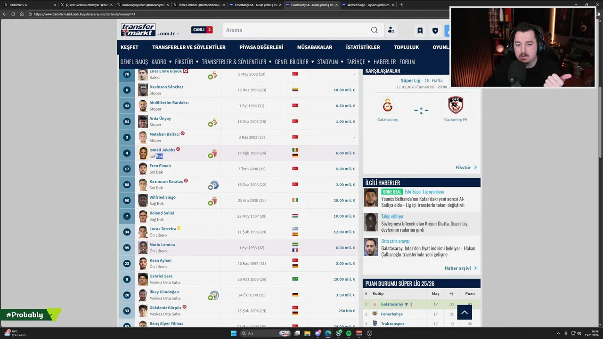Open Microsoft Edge on the taskbar
This screenshot has width=603, height=339.
coord(328,333)
